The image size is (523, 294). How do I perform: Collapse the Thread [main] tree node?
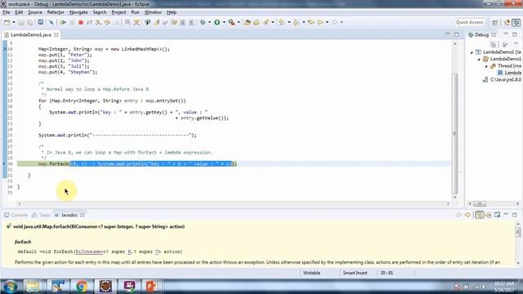486,66
